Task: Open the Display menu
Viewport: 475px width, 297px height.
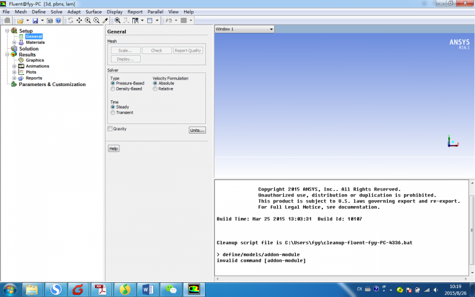Action: tap(115, 12)
